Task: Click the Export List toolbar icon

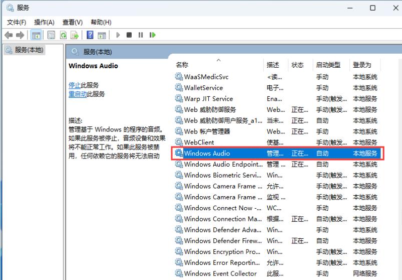Action: (75, 35)
